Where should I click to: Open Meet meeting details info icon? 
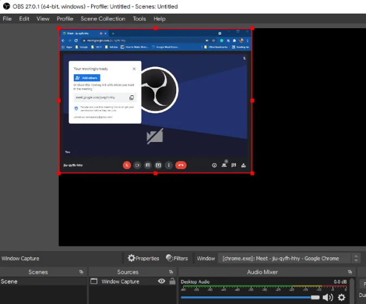coord(214,165)
